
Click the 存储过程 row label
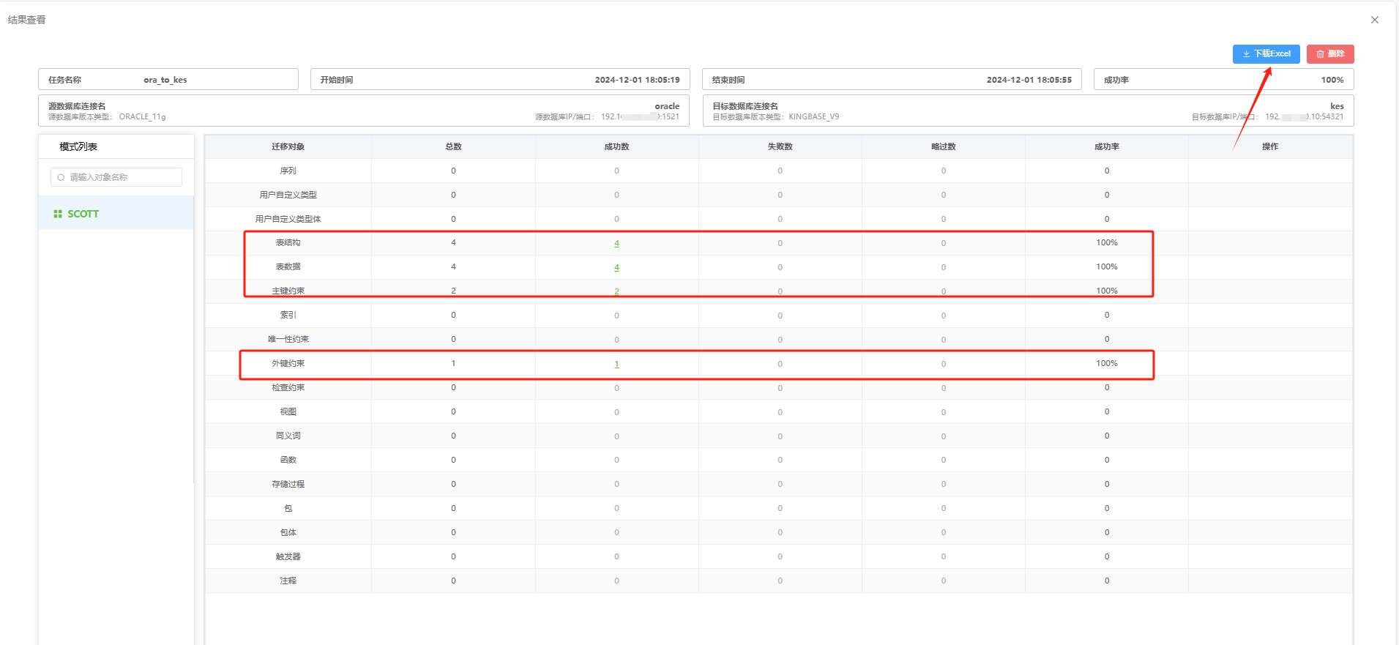pos(288,484)
